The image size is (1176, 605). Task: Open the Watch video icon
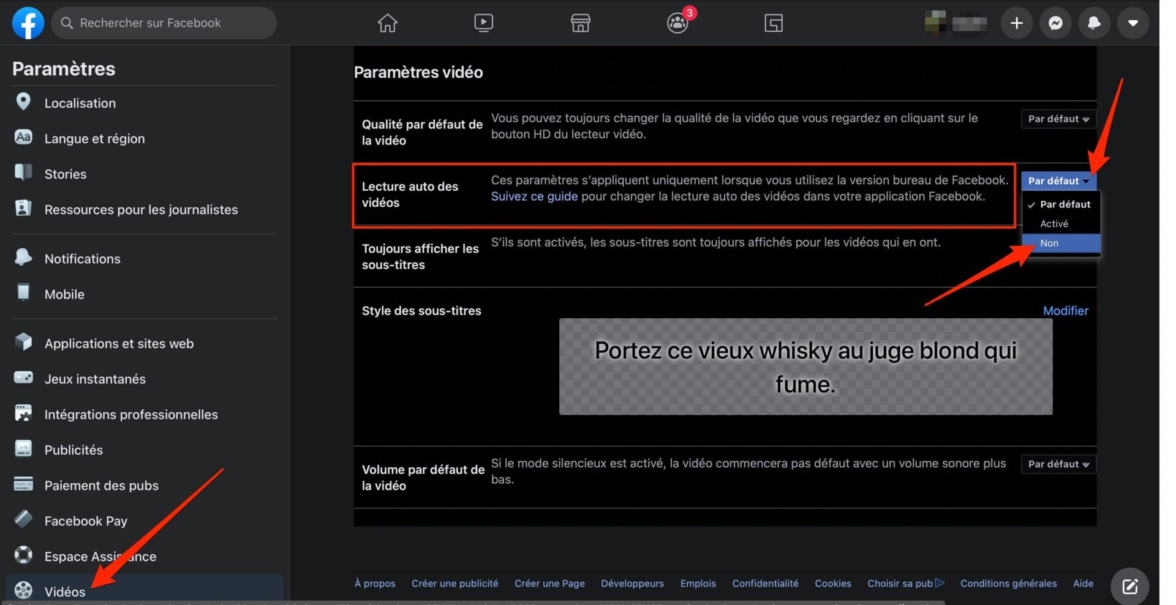tap(483, 23)
